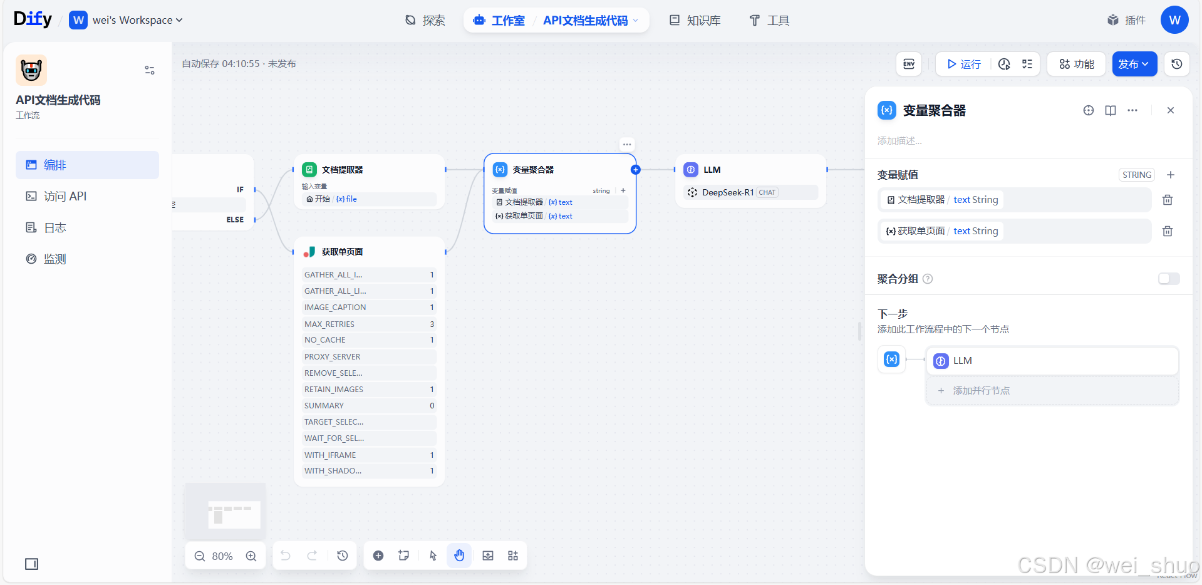Undo the last canvas action
Viewport: 1202px width, 585px height.
[286, 556]
